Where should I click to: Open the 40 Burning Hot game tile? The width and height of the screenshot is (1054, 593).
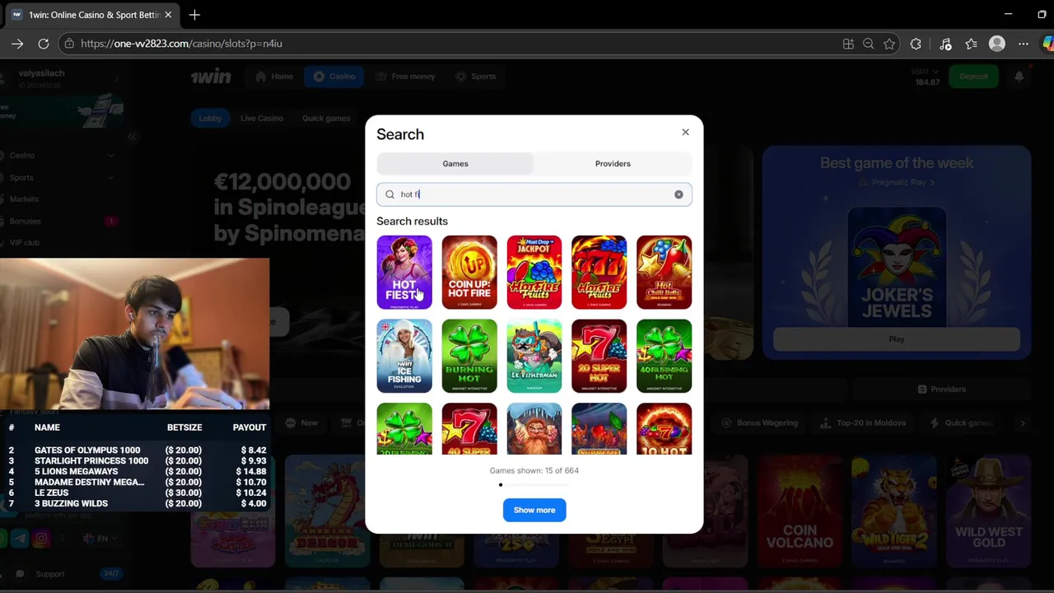[664, 356]
